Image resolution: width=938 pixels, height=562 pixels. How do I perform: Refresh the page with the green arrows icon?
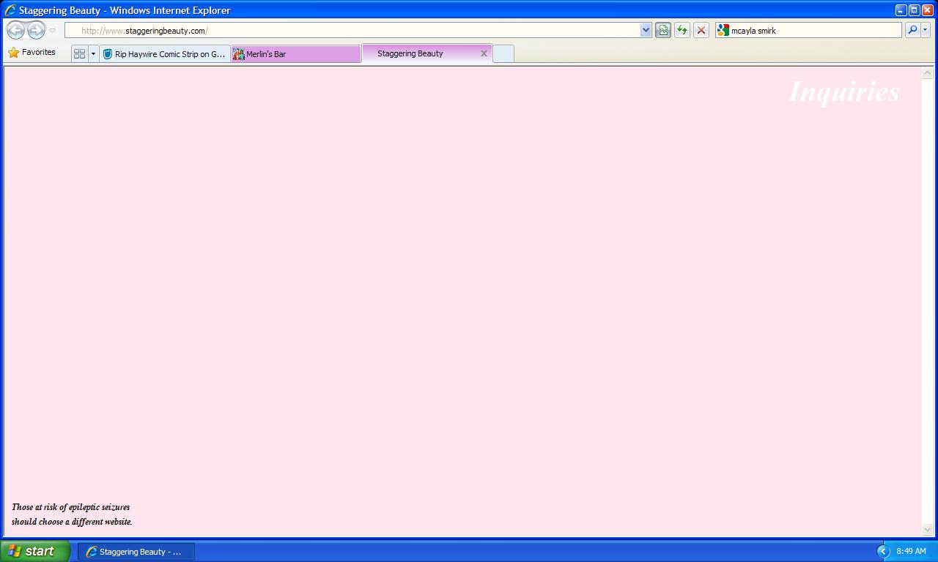pos(682,30)
